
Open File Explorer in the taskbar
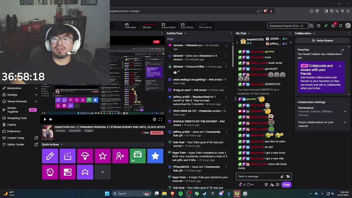click(164, 194)
